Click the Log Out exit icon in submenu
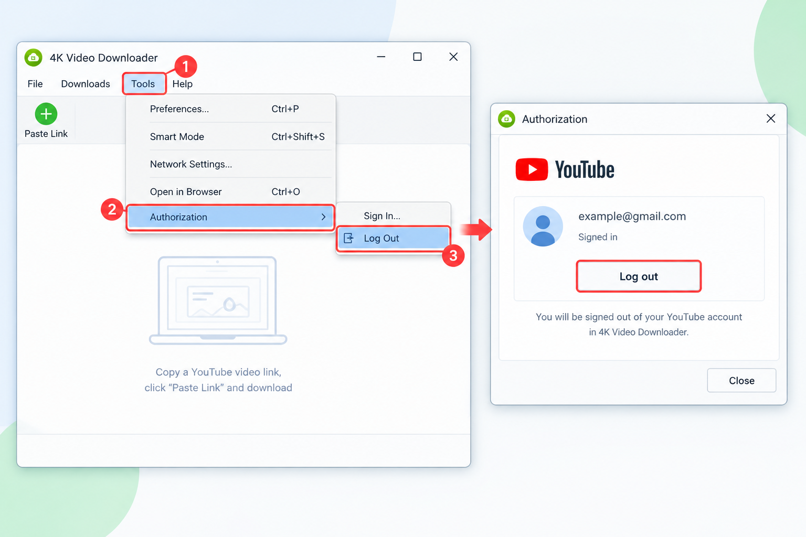Viewport: 806px width, 537px height. coord(348,238)
